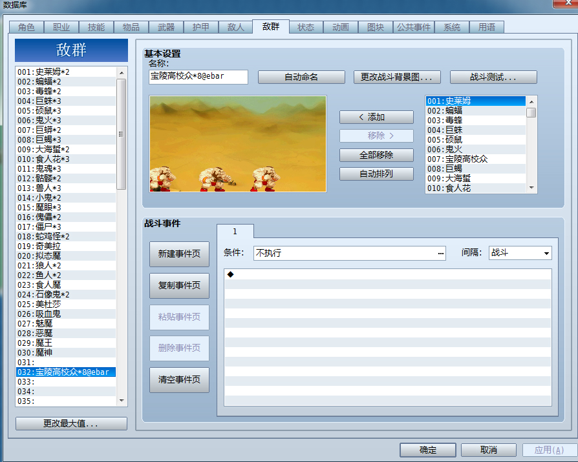Select troop 019:奇美拉
578x462 pixels.
[x=66, y=246]
